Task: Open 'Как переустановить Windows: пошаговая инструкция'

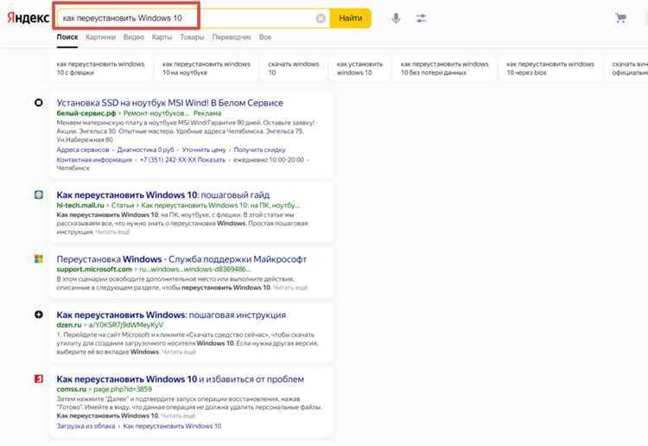Action: coord(171,315)
